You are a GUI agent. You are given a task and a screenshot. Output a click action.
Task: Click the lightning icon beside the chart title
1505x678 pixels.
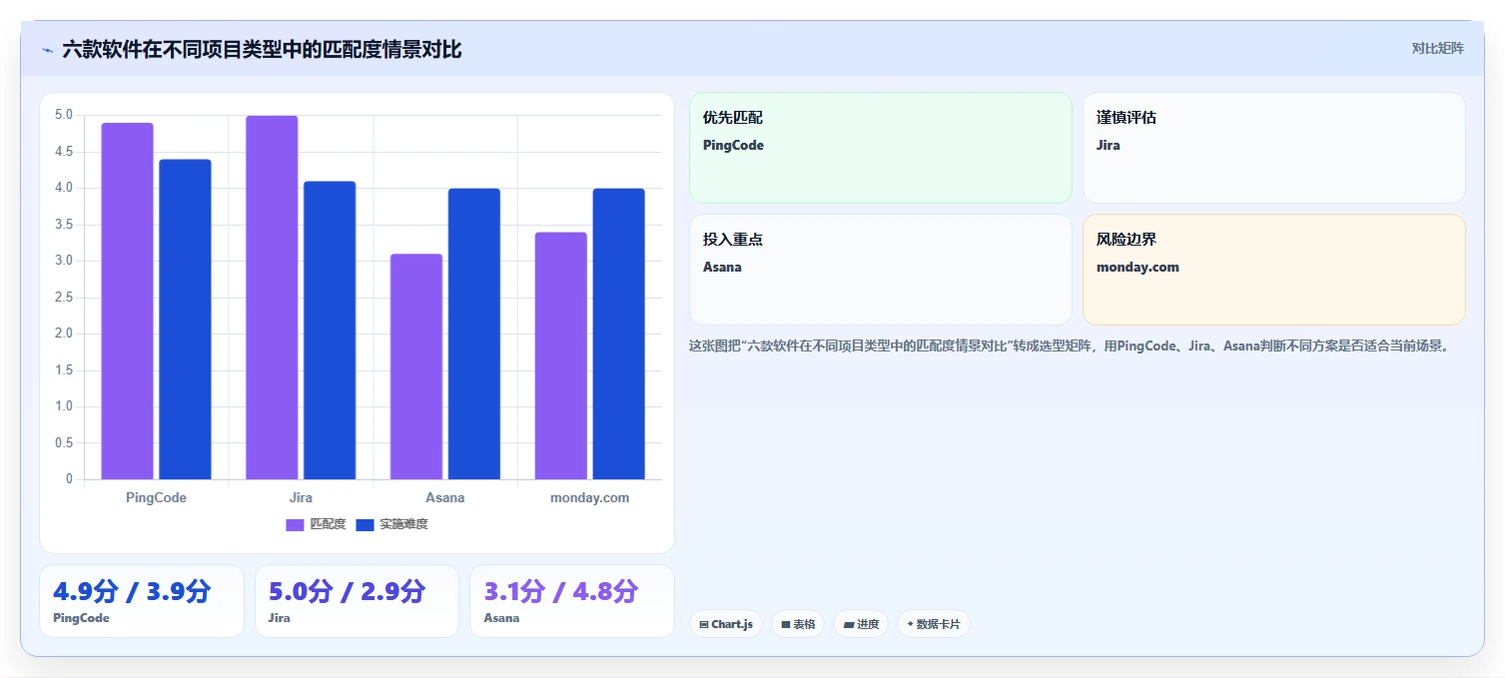pos(47,50)
